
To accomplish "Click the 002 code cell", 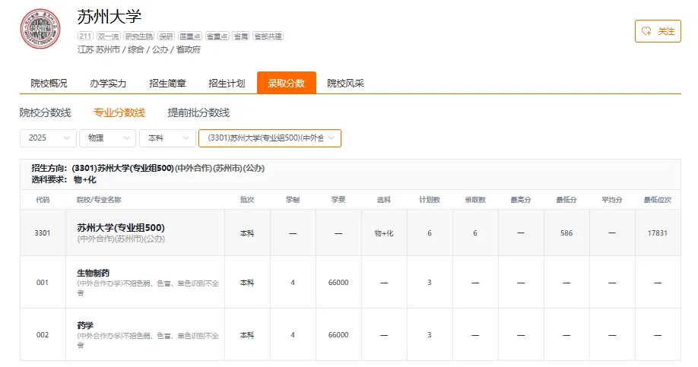I will coord(43,334).
